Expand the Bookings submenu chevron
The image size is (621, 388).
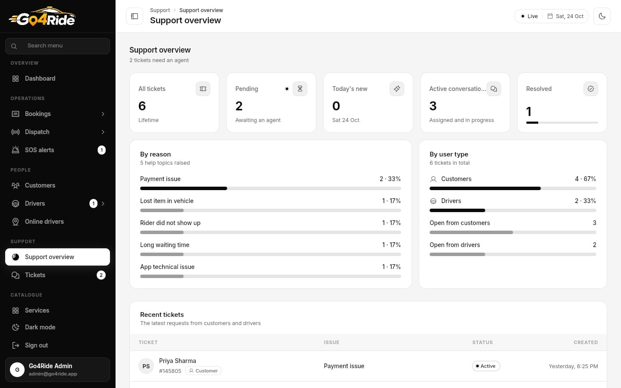pyautogui.click(x=103, y=114)
